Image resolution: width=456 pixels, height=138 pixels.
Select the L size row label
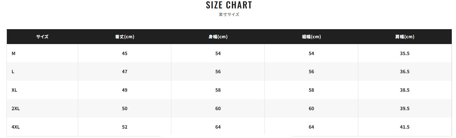pos(13,72)
